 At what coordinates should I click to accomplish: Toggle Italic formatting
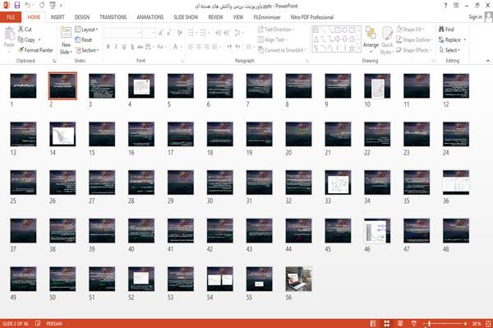[x=116, y=47]
